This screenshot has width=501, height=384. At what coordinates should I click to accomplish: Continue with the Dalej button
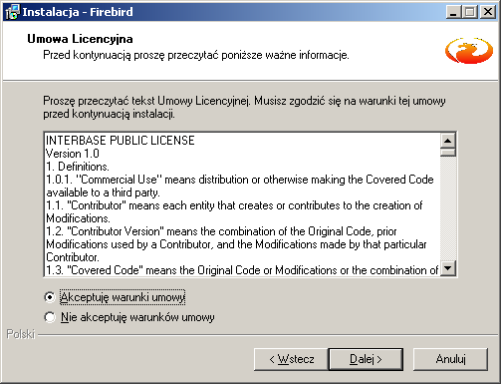tap(366, 359)
